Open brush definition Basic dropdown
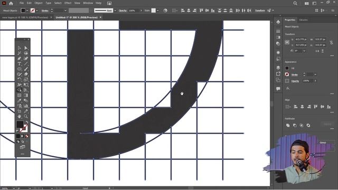 tap(115, 11)
